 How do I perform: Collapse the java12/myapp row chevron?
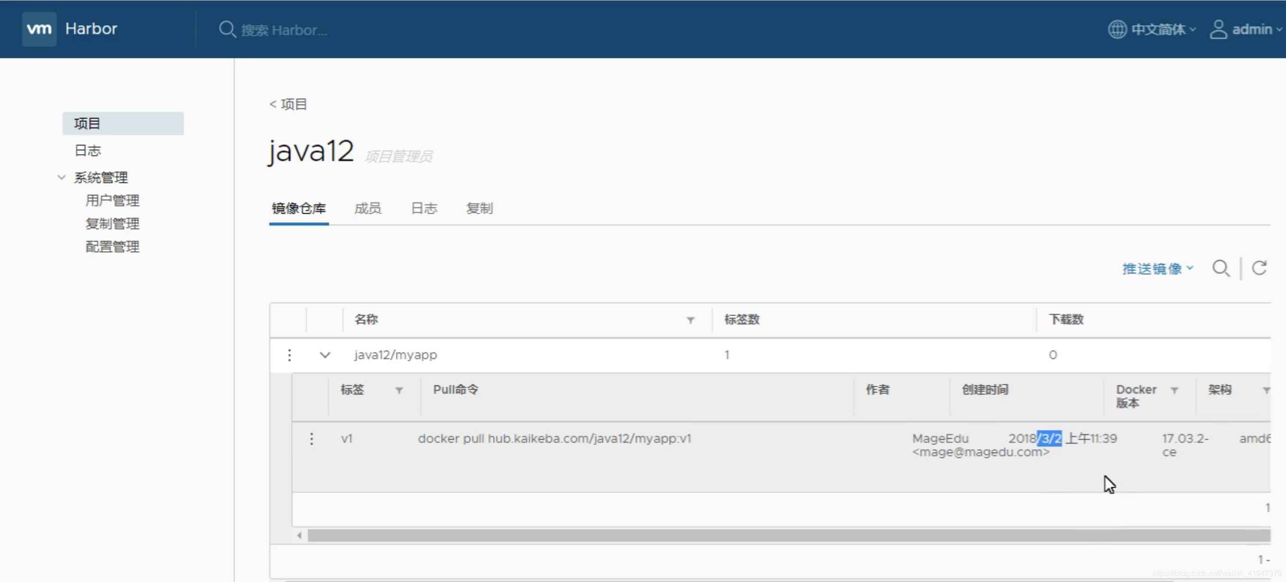tap(325, 355)
